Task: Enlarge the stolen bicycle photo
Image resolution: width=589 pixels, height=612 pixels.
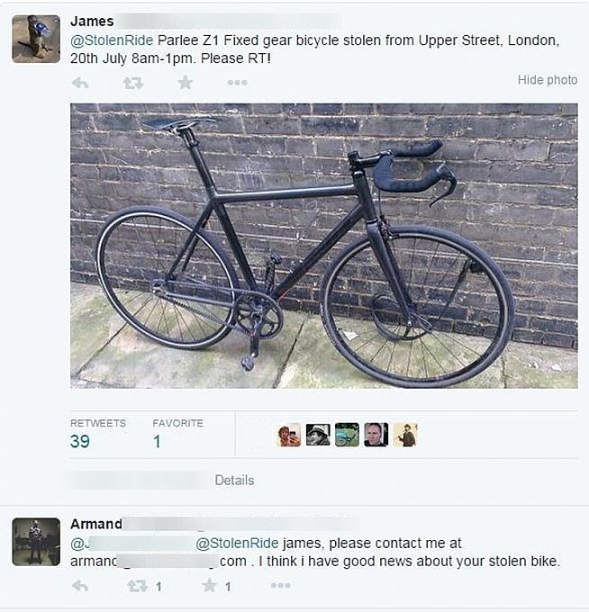Action: pos(323,245)
